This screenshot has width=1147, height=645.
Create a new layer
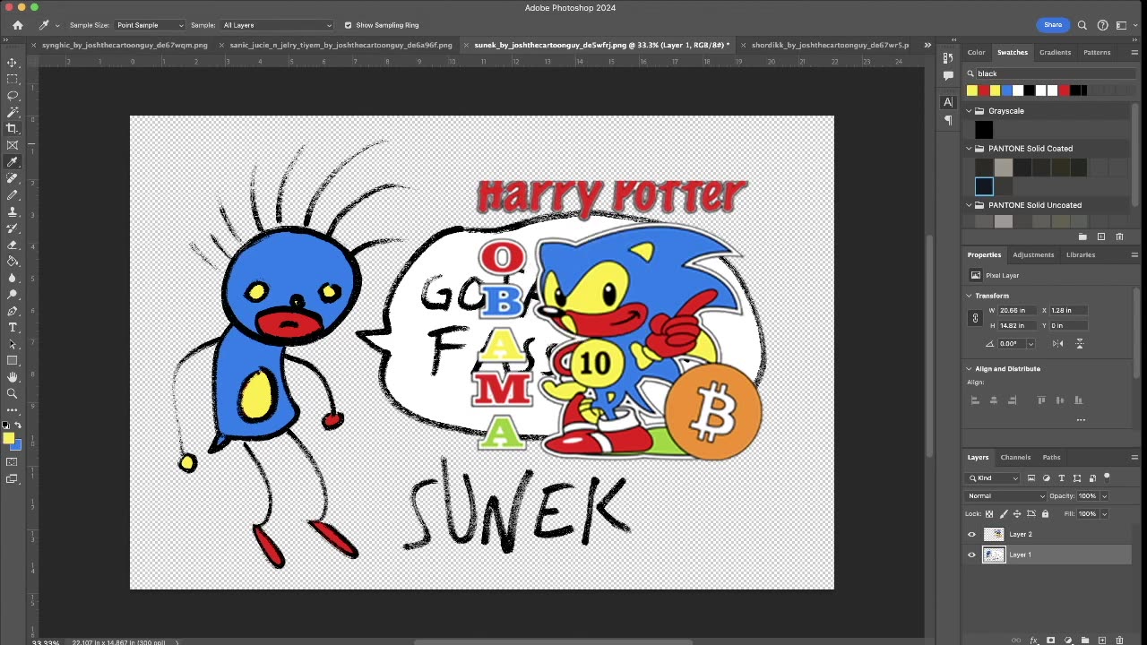coord(1102,641)
